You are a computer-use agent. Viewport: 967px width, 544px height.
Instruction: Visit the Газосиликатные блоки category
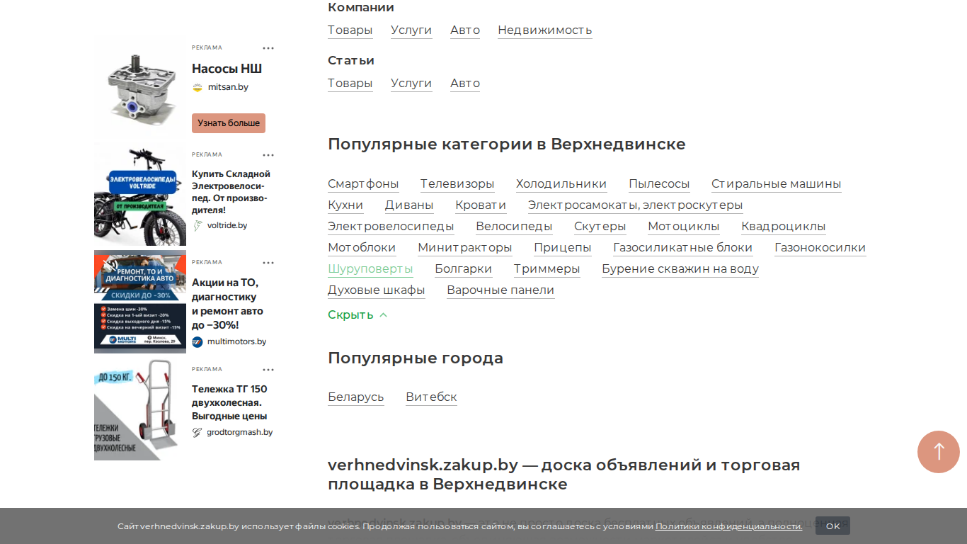point(683,248)
